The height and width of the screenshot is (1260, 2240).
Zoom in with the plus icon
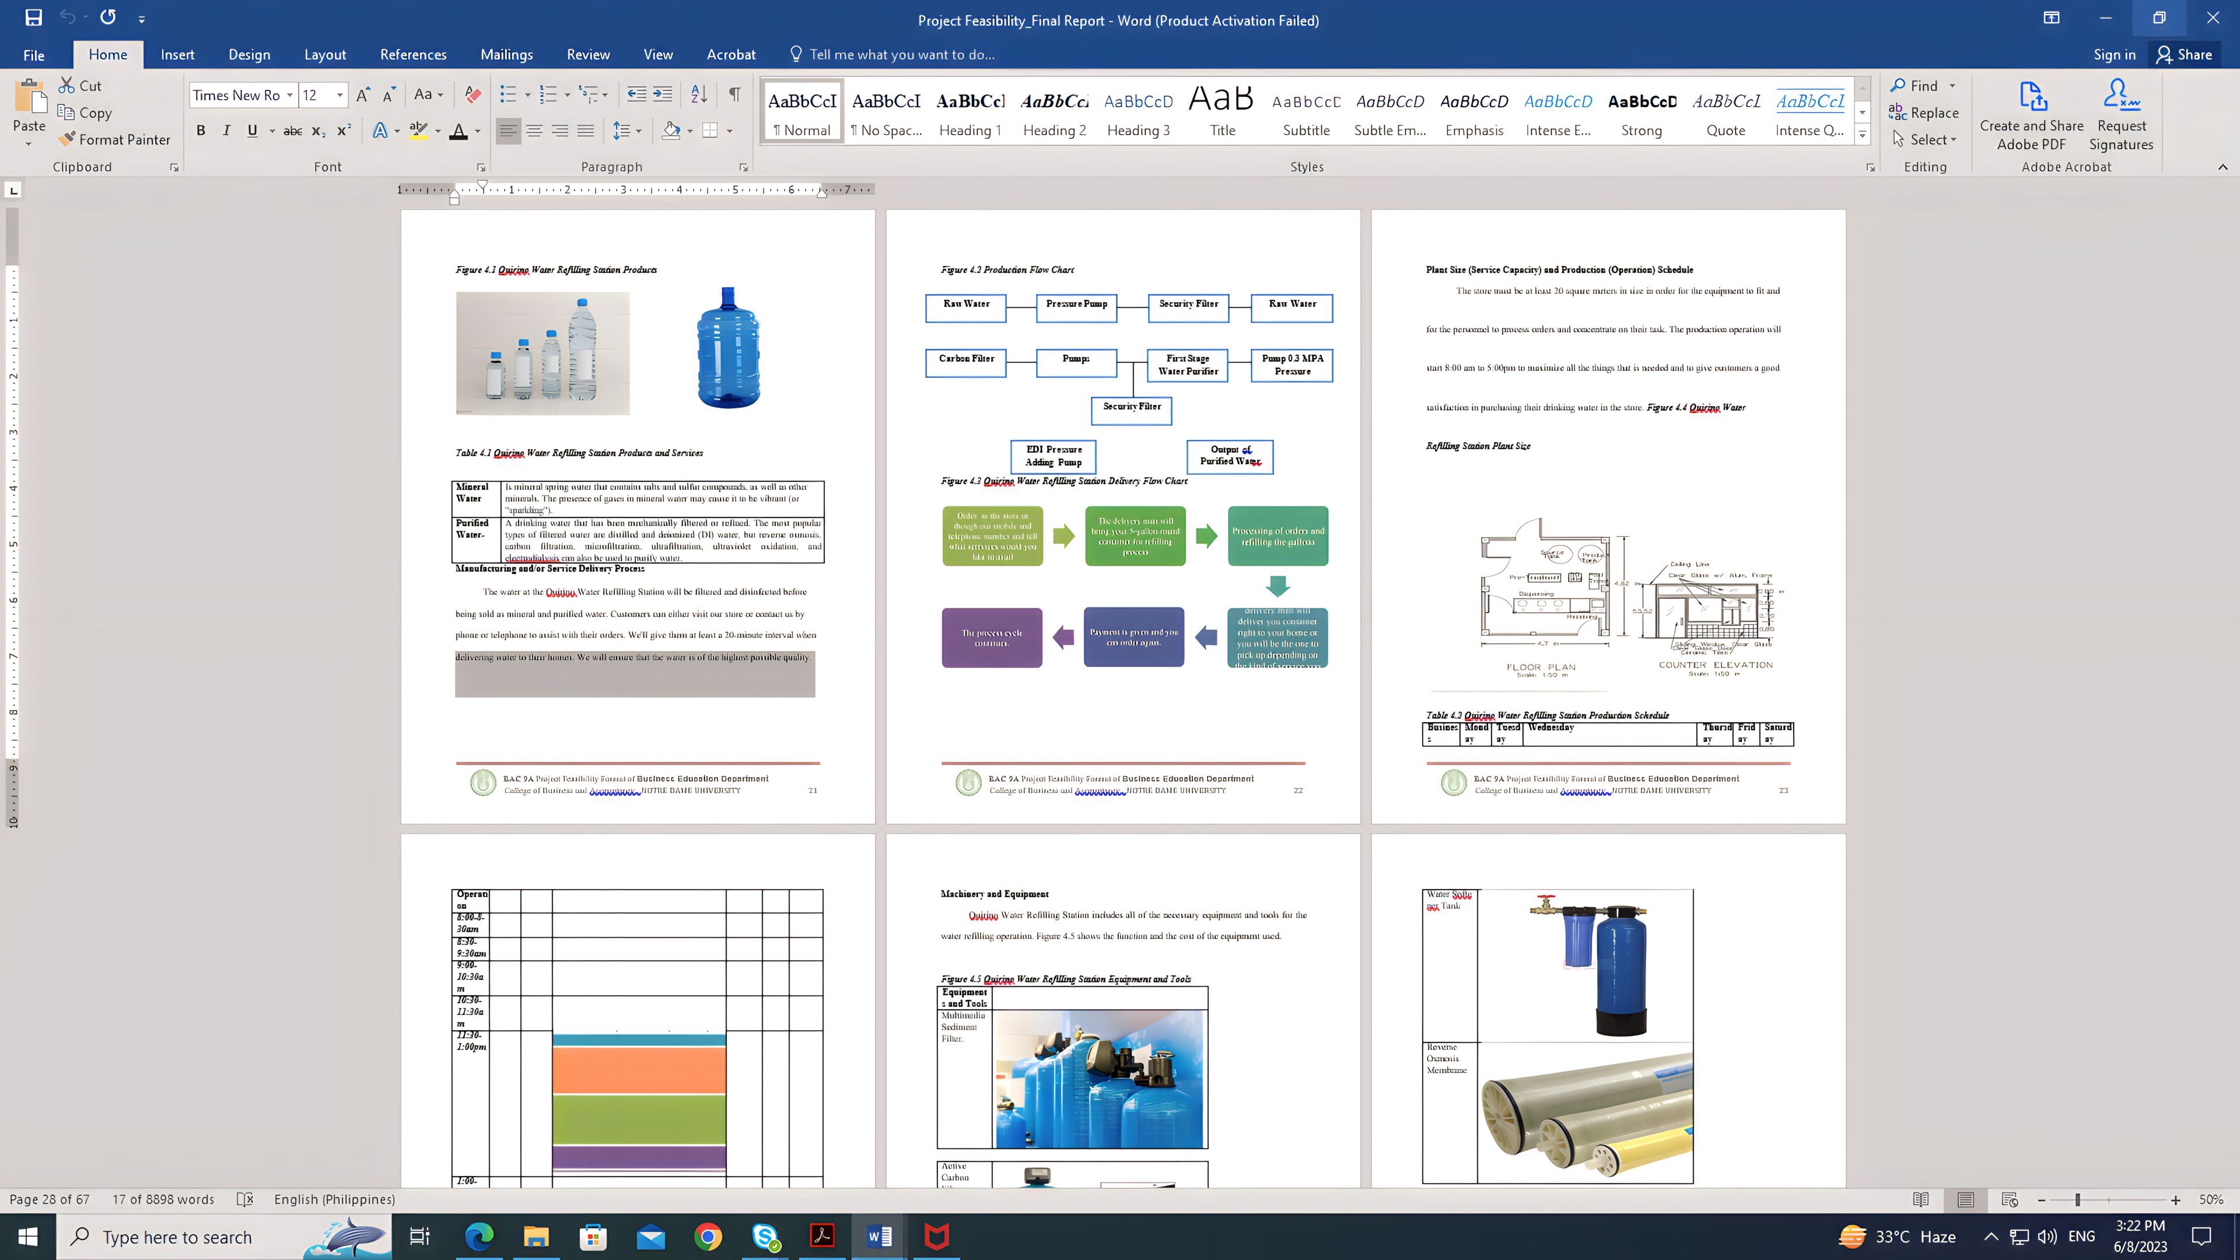[2176, 1200]
